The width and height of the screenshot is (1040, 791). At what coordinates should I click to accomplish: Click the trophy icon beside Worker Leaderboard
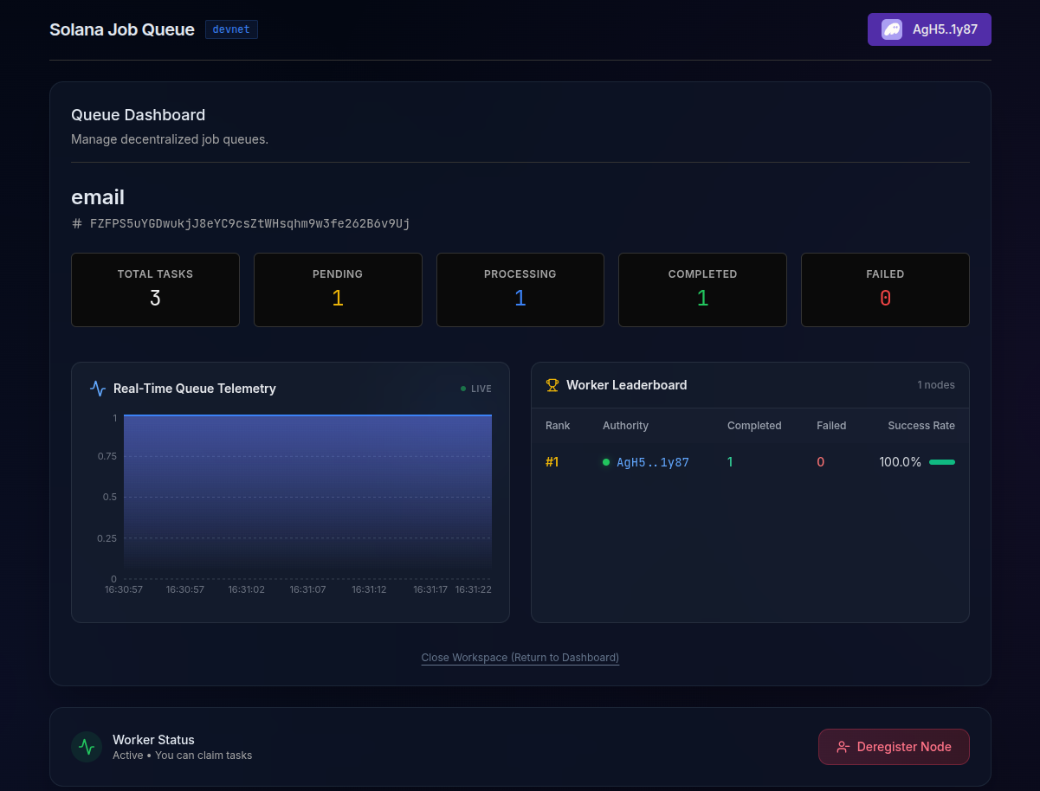click(552, 385)
